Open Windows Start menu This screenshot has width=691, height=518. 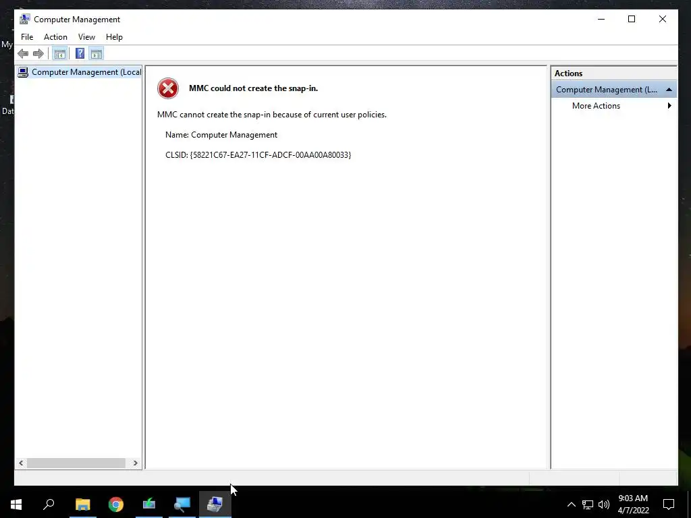16,505
